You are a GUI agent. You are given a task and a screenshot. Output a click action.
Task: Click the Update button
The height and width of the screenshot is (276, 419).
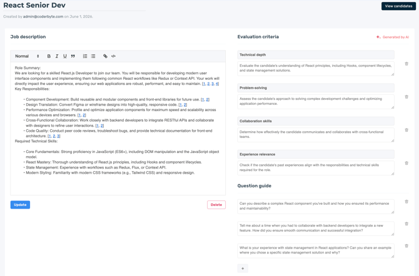click(x=20, y=205)
